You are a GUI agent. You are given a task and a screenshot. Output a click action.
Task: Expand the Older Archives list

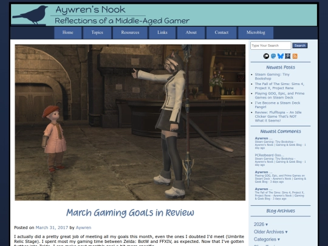270,232
